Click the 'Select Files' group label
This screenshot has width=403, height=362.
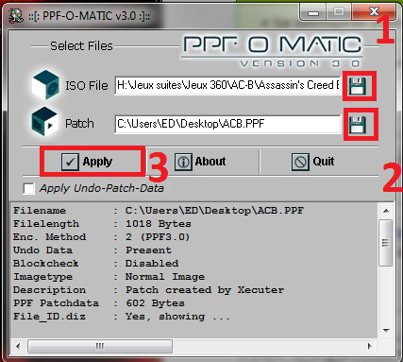(81, 46)
